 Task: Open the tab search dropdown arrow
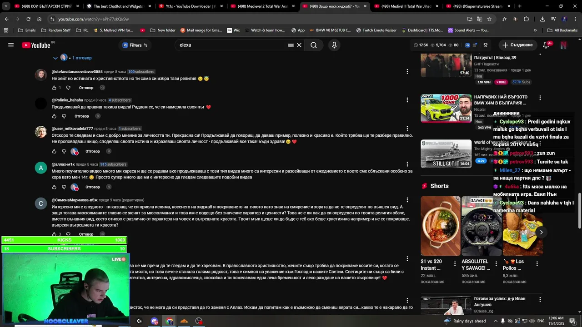pyautogui.click(x=6, y=6)
